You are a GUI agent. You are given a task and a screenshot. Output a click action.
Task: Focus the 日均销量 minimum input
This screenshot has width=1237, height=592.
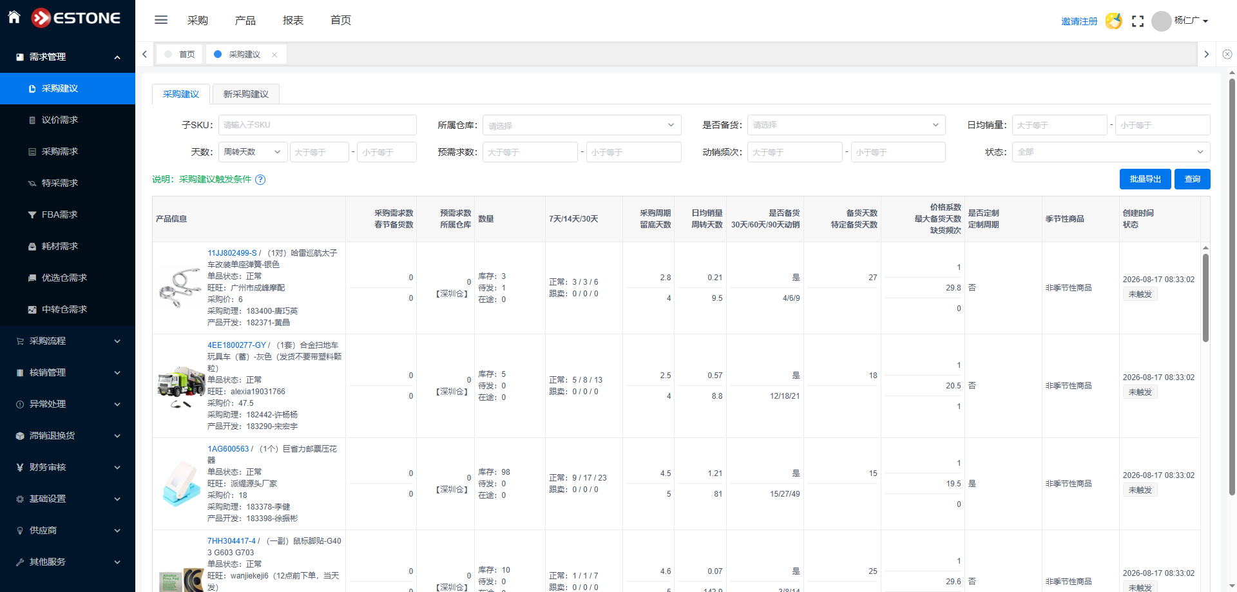click(1060, 125)
